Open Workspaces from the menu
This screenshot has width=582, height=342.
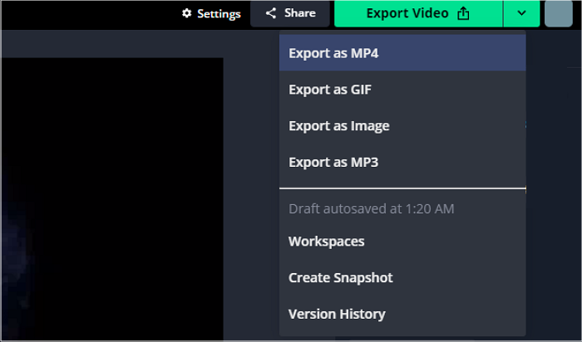click(326, 242)
